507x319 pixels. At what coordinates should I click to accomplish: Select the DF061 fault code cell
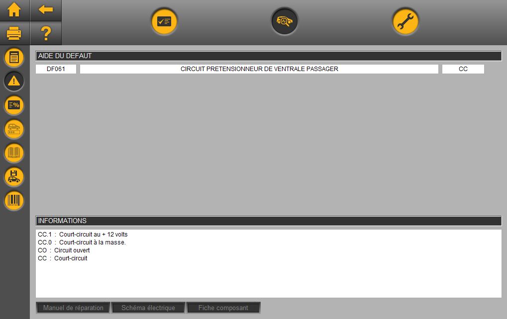[56, 69]
